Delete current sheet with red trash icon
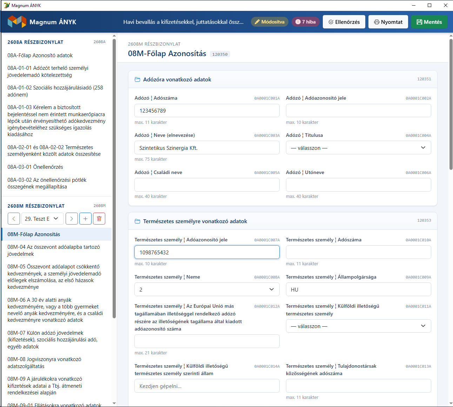Image resolution: width=453 pixels, height=407 pixels. [x=99, y=219]
